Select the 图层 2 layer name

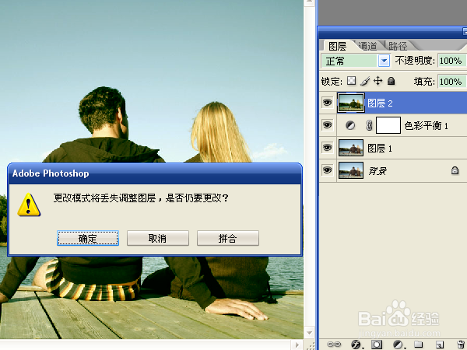click(x=380, y=103)
